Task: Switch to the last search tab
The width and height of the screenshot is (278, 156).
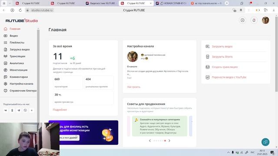Action: [x=206, y=3]
